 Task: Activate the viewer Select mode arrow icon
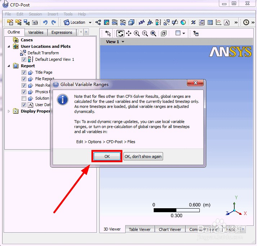click(x=108, y=33)
